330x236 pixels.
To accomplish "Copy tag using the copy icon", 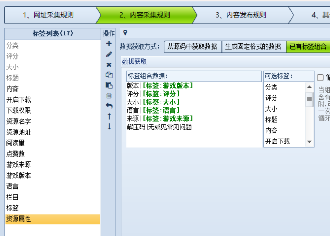I will pos(109,75).
